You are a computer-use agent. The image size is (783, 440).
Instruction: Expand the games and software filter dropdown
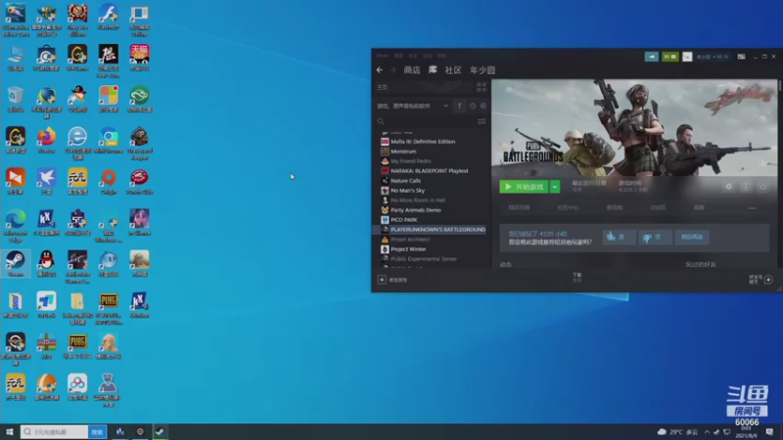445,106
